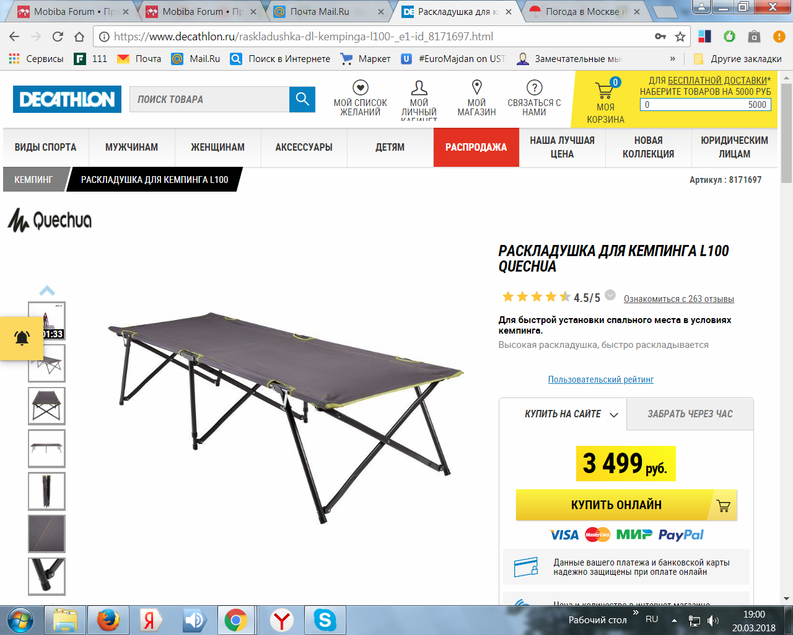The width and height of the screenshot is (793, 635).
Task: Open the shopping cart icon
Action: [605, 90]
